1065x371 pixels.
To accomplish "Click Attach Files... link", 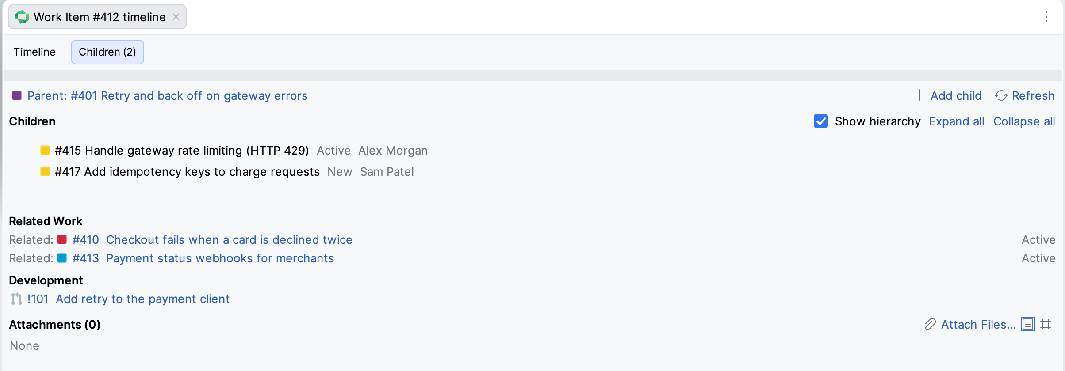I will click(x=978, y=325).
